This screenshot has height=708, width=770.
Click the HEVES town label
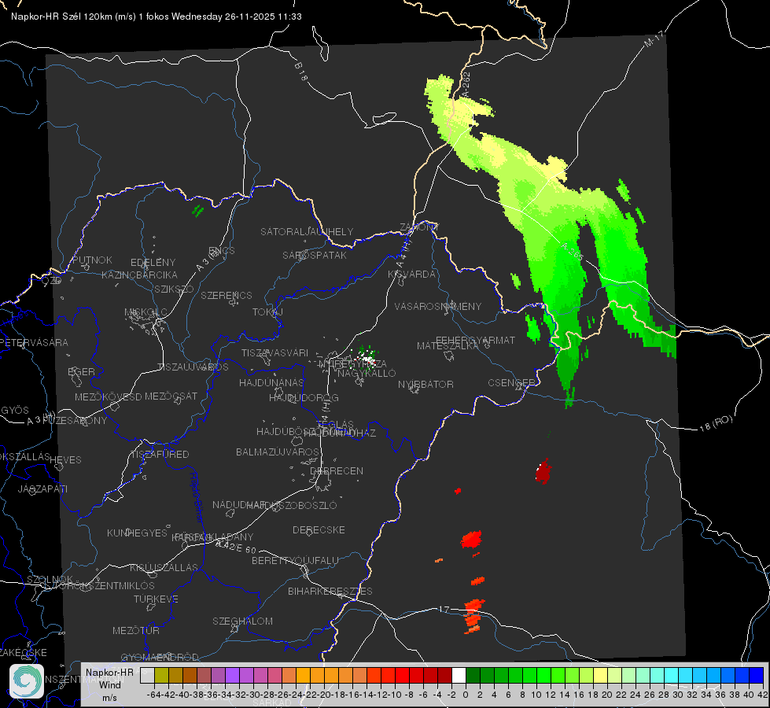click(x=65, y=460)
